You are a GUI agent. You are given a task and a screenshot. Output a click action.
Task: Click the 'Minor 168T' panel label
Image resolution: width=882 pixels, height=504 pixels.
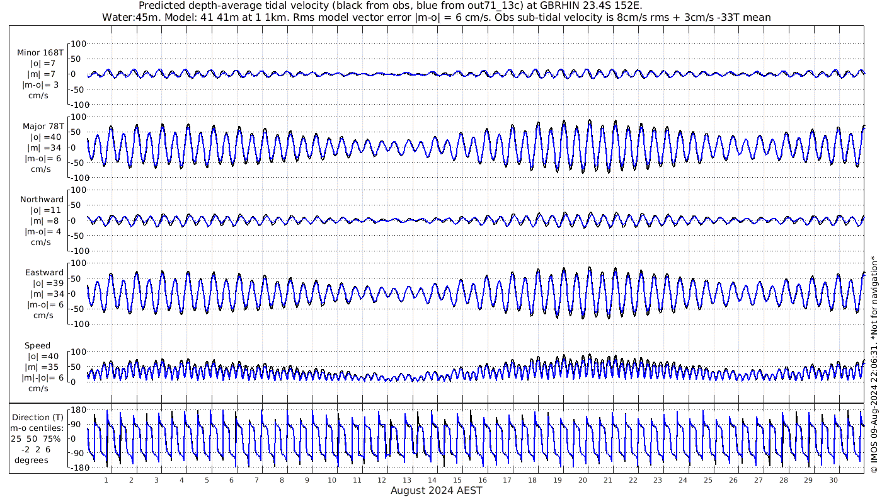(40, 52)
